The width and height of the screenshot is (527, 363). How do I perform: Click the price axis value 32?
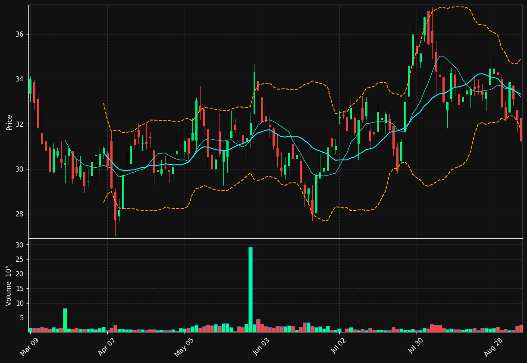point(21,124)
